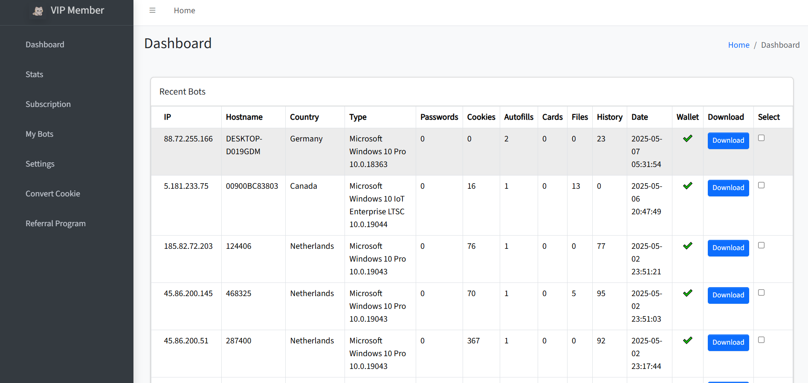Click the wallet checkmark for 45.86.200.145
This screenshot has height=383, width=808.
[x=687, y=293]
